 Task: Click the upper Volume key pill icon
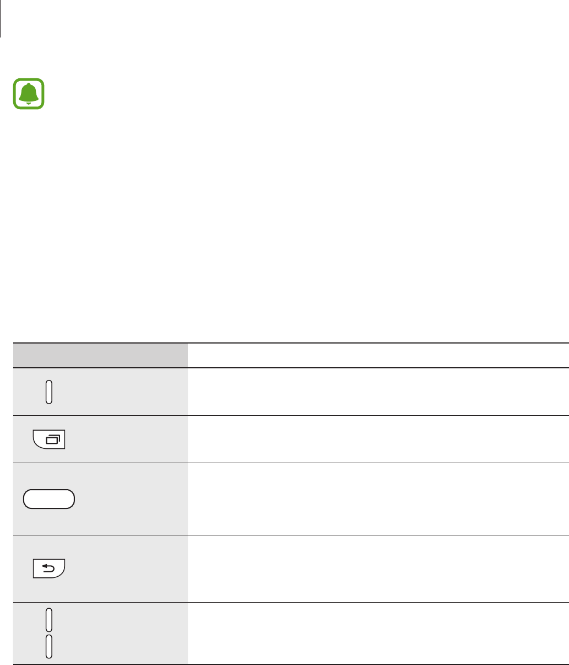point(49,619)
